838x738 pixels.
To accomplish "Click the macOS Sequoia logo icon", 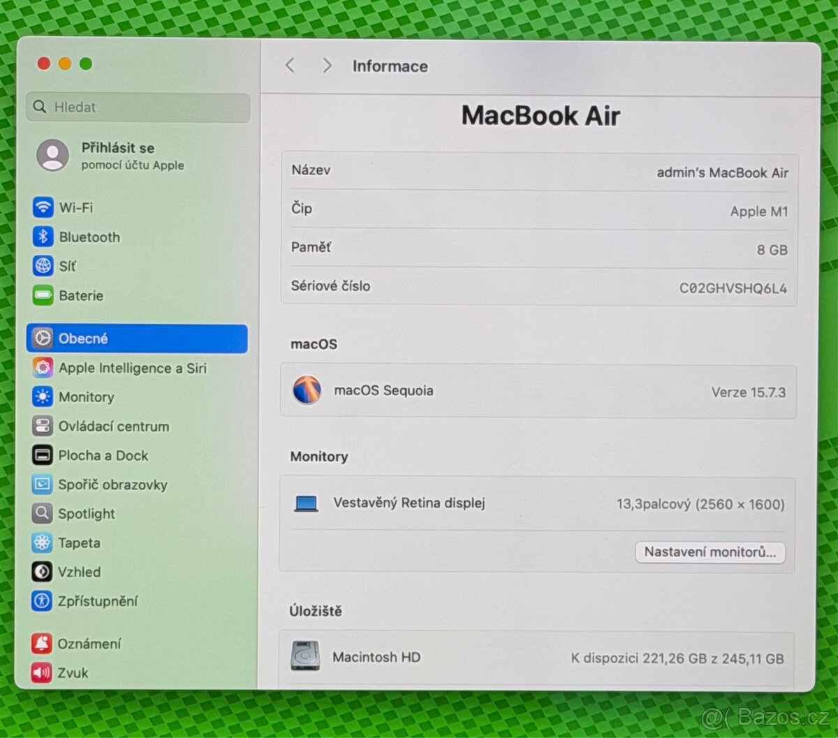I will (x=307, y=390).
